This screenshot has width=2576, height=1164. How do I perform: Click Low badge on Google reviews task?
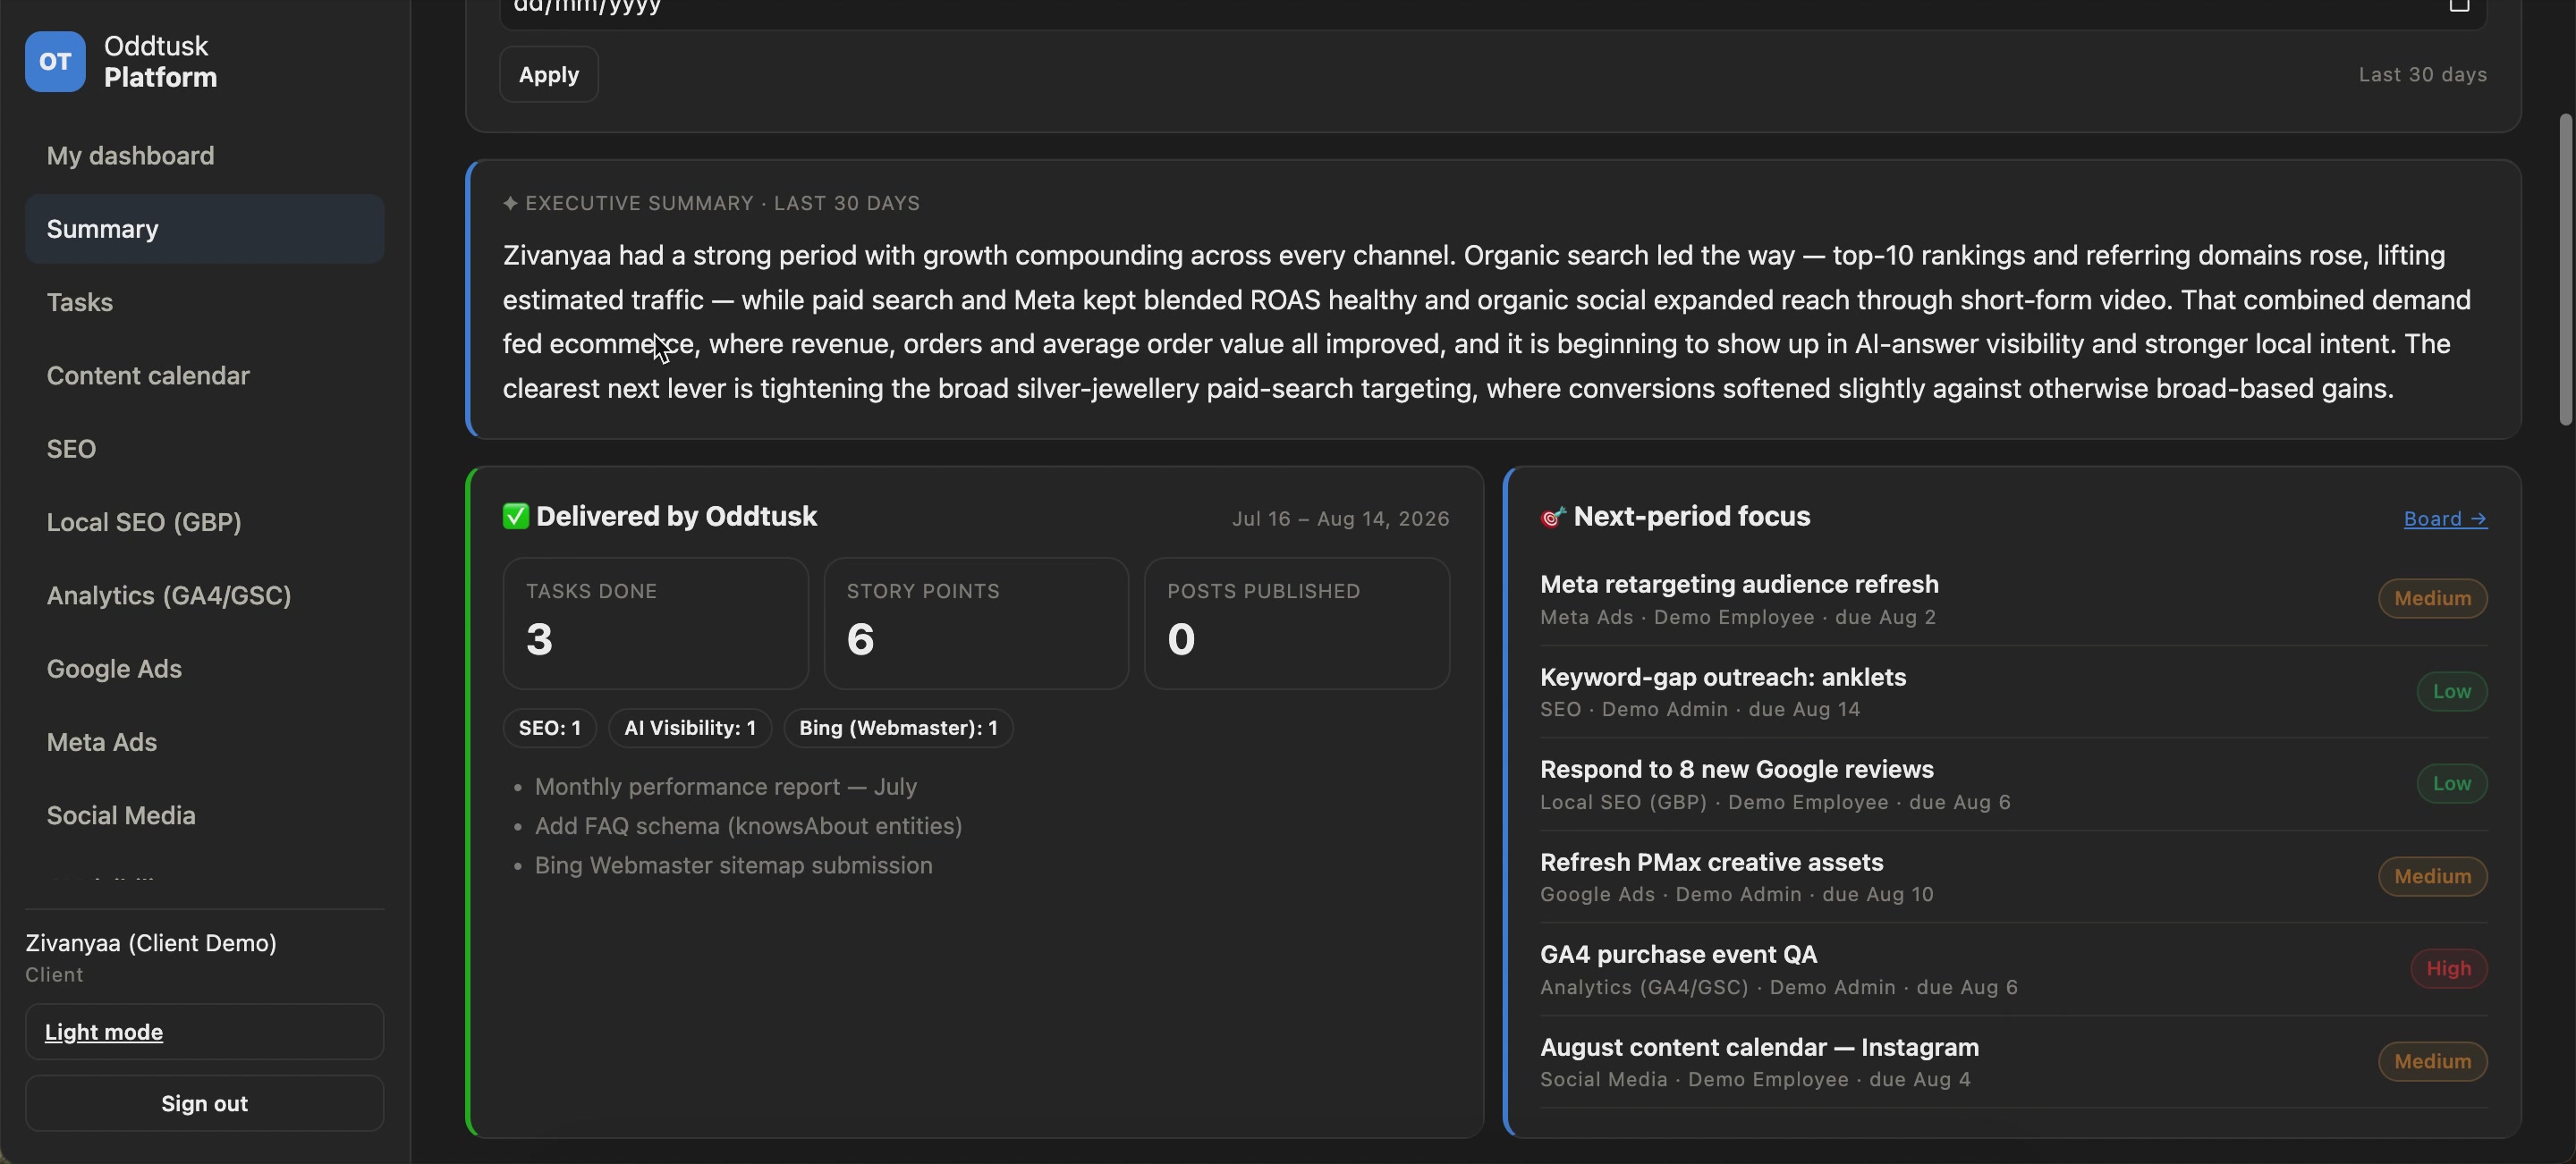2452,783
